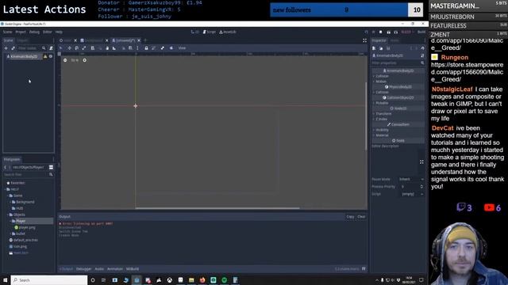The height and width of the screenshot is (285, 508).
Task: Click the Inspector new resource icon
Action: 374,48
